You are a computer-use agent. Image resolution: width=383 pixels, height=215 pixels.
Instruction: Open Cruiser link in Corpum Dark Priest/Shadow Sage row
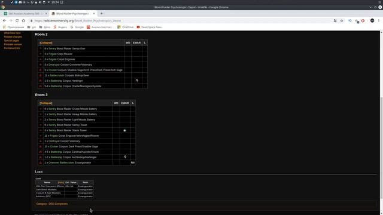point(54,146)
